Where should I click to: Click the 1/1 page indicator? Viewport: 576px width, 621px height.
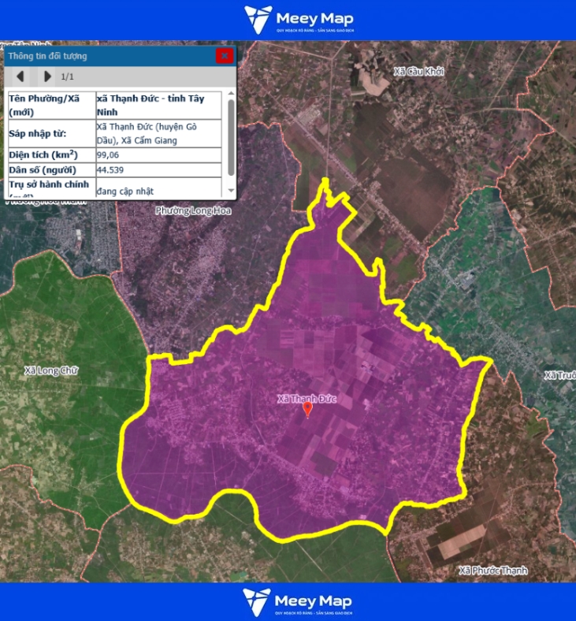click(x=68, y=76)
